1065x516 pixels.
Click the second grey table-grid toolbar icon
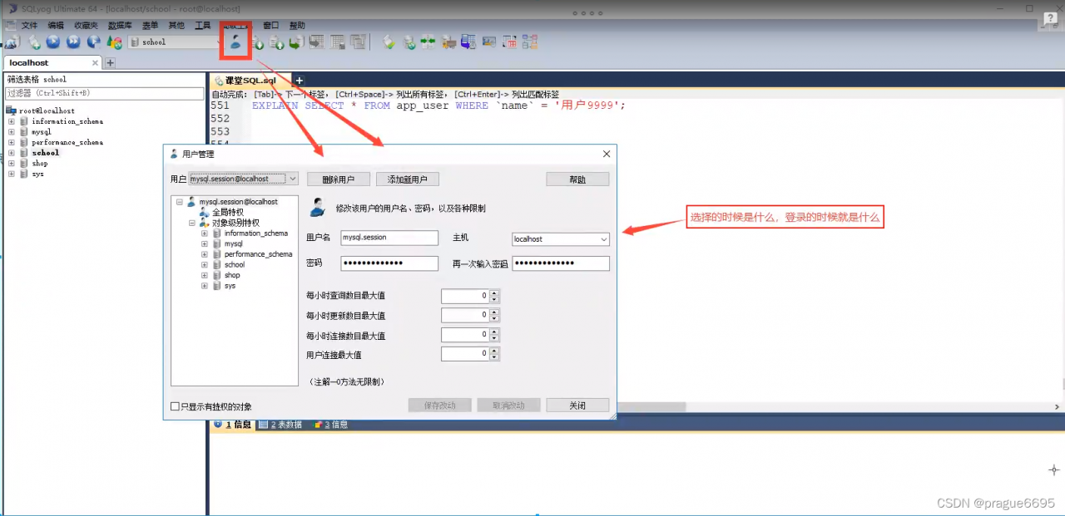tap(337, 42)
